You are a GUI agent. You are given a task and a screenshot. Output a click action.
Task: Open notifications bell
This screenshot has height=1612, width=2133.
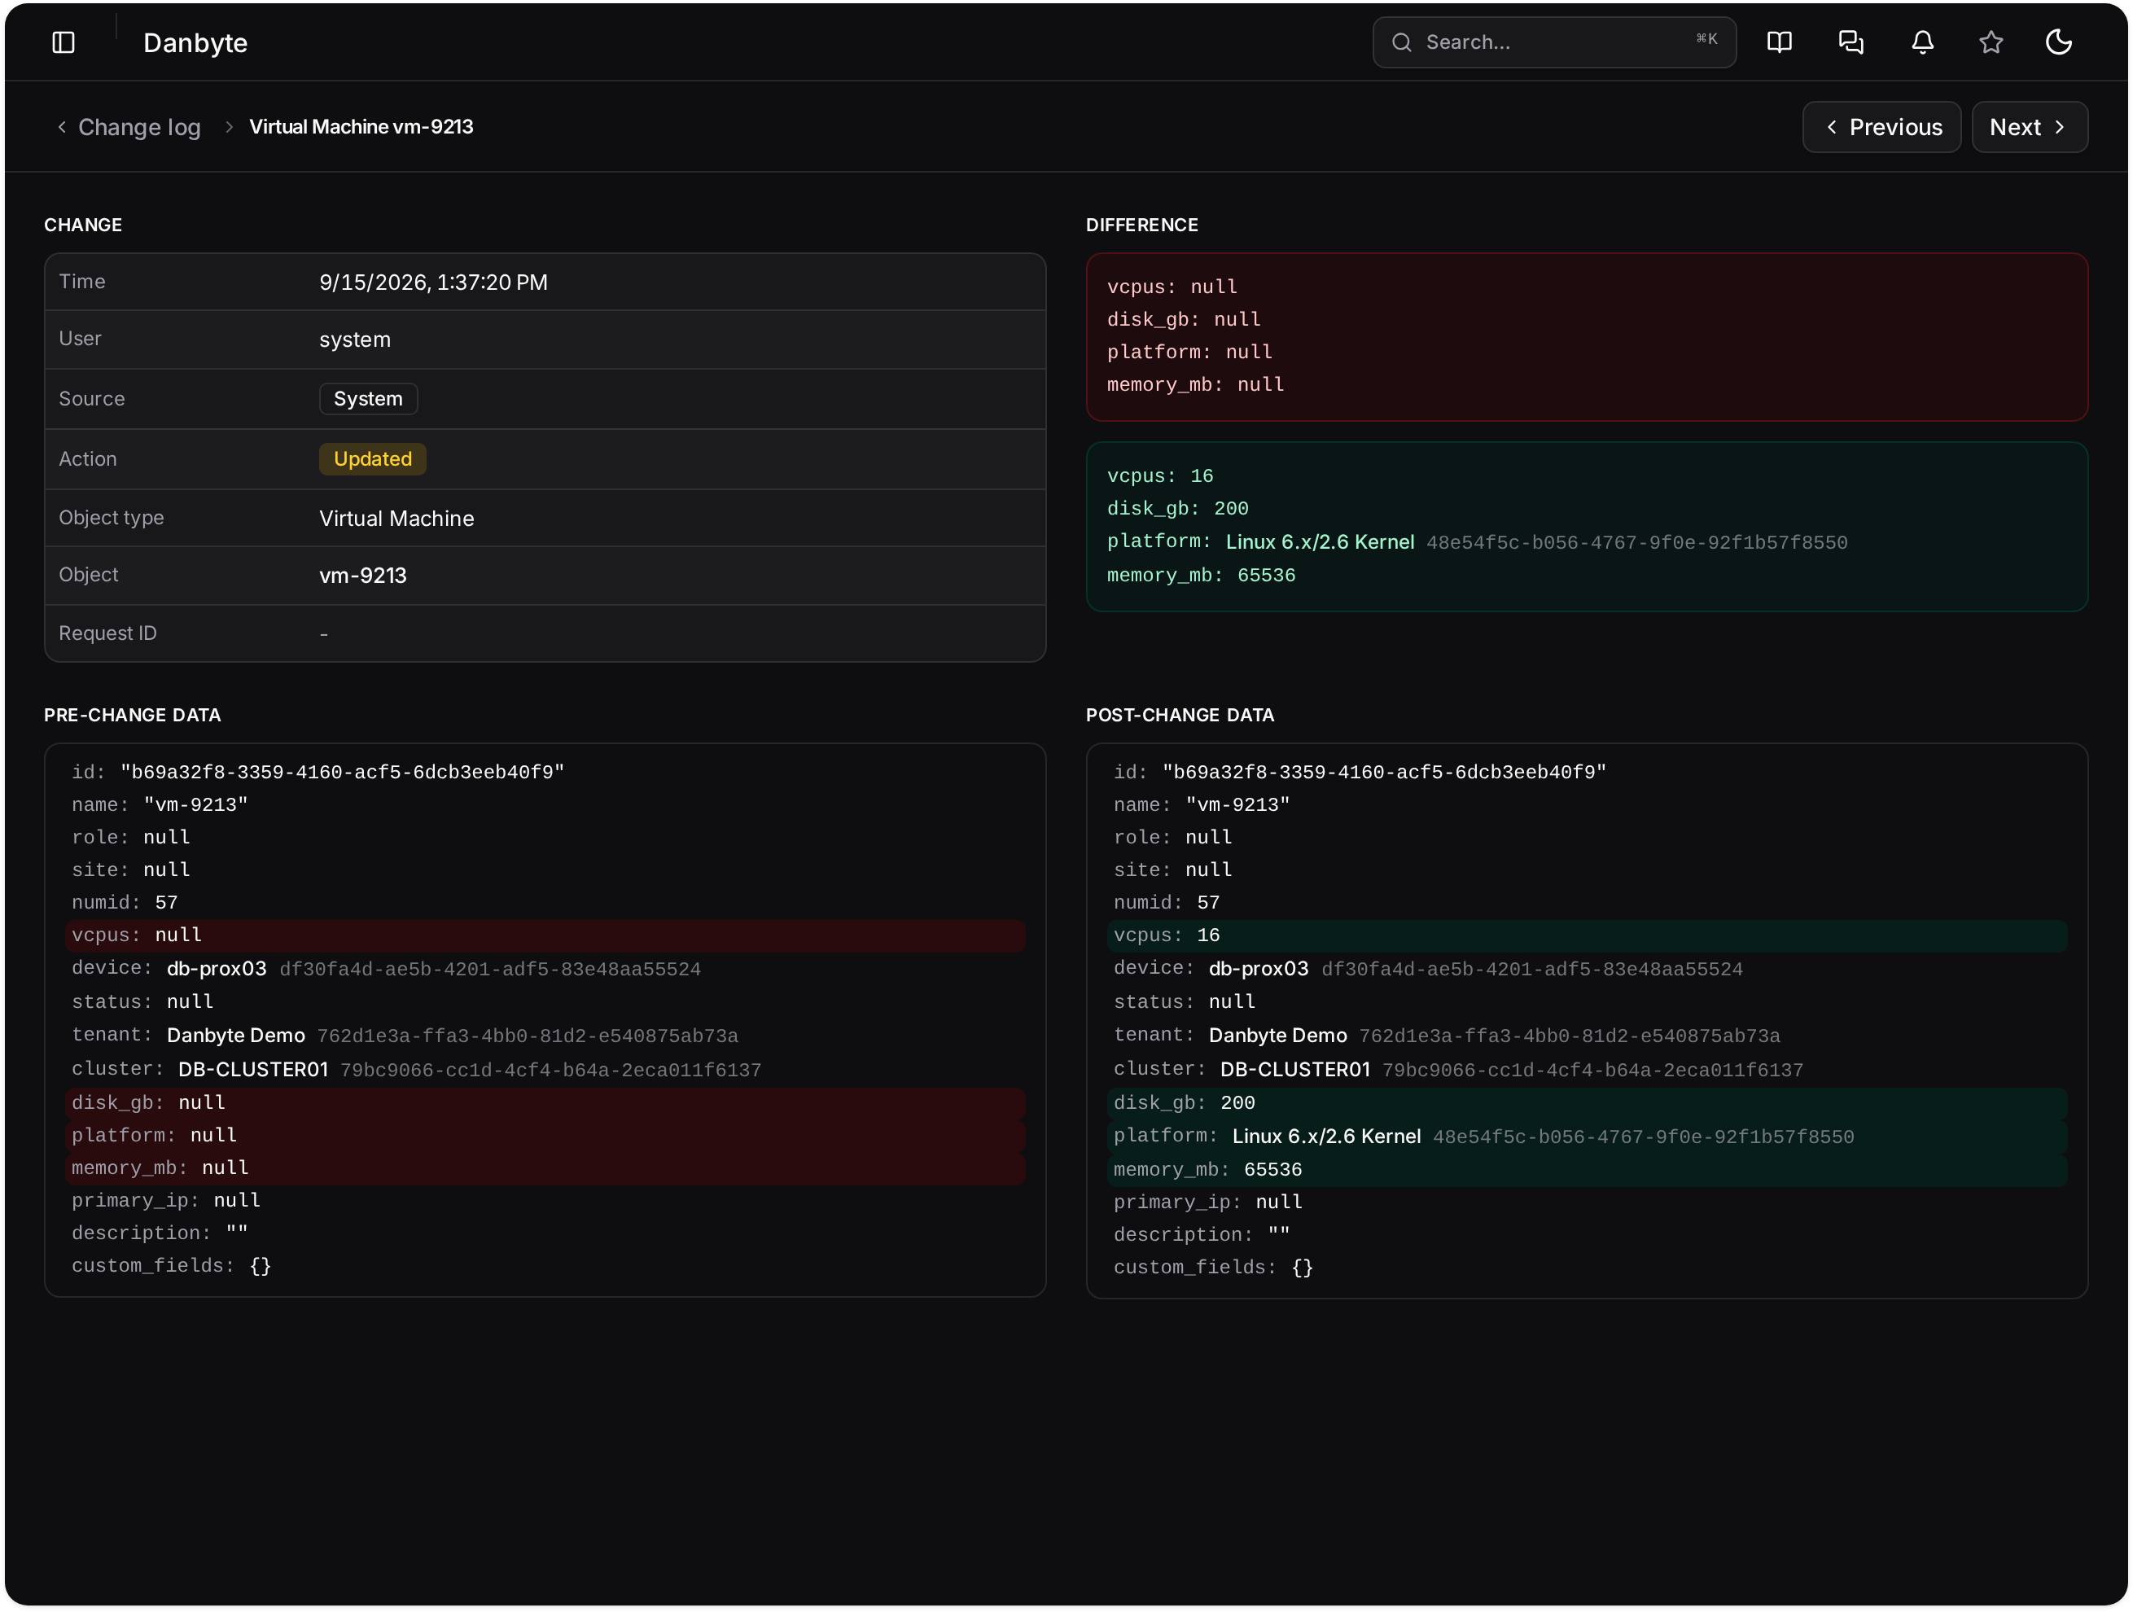[1922, 42]
